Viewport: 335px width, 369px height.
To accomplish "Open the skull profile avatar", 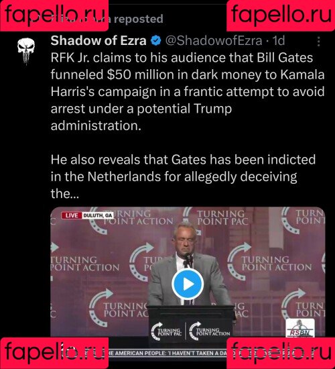I will [26, 51].
